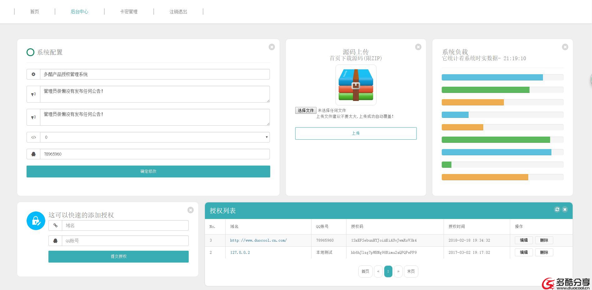592x290 pixels.
Task: Open the 后台中心 navigation item
Action: [79, 12]
